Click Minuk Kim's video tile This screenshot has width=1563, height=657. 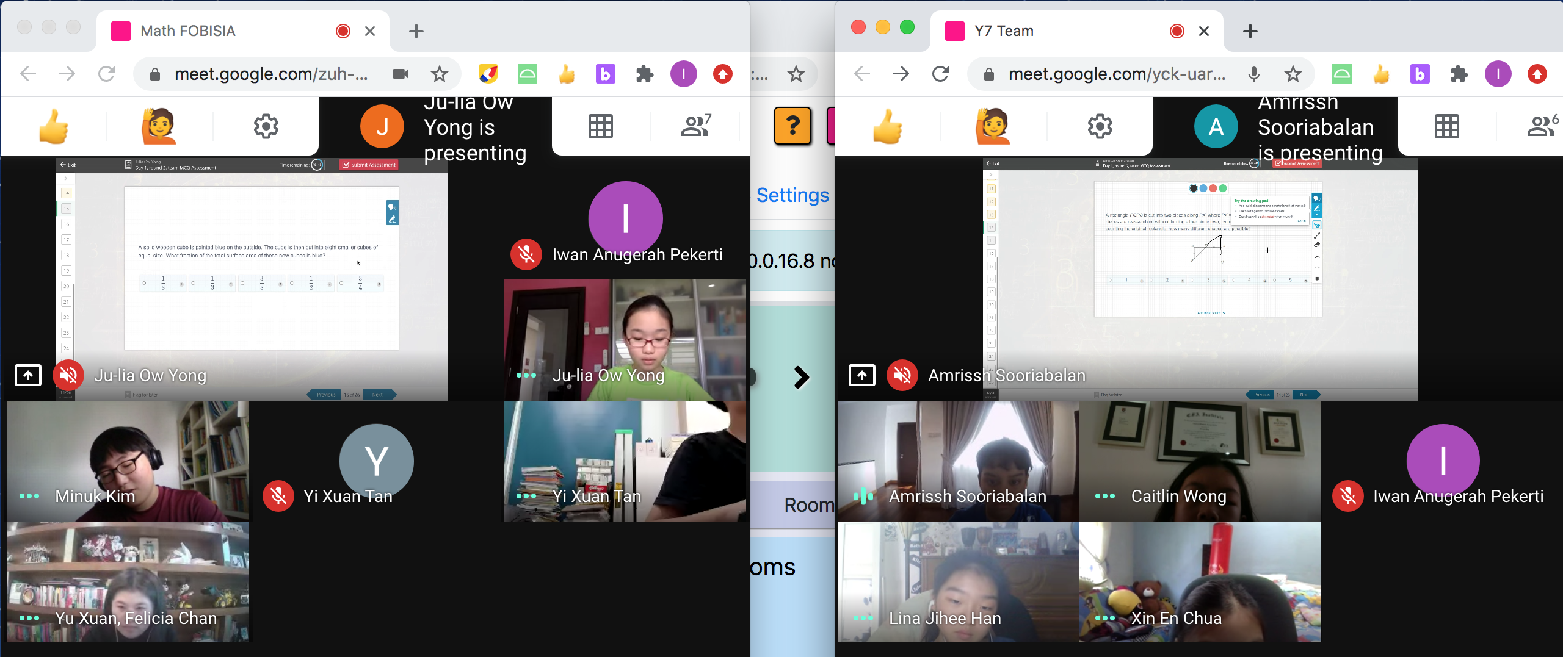pos(128,461)
